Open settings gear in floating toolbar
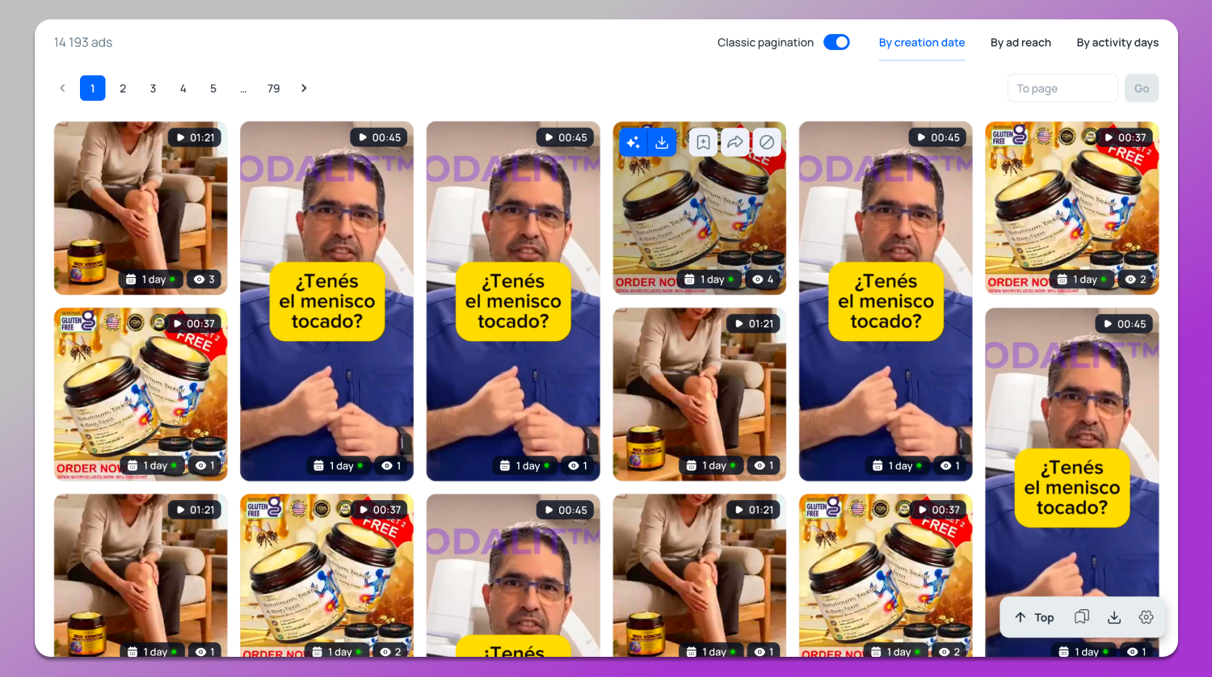 1146,617
